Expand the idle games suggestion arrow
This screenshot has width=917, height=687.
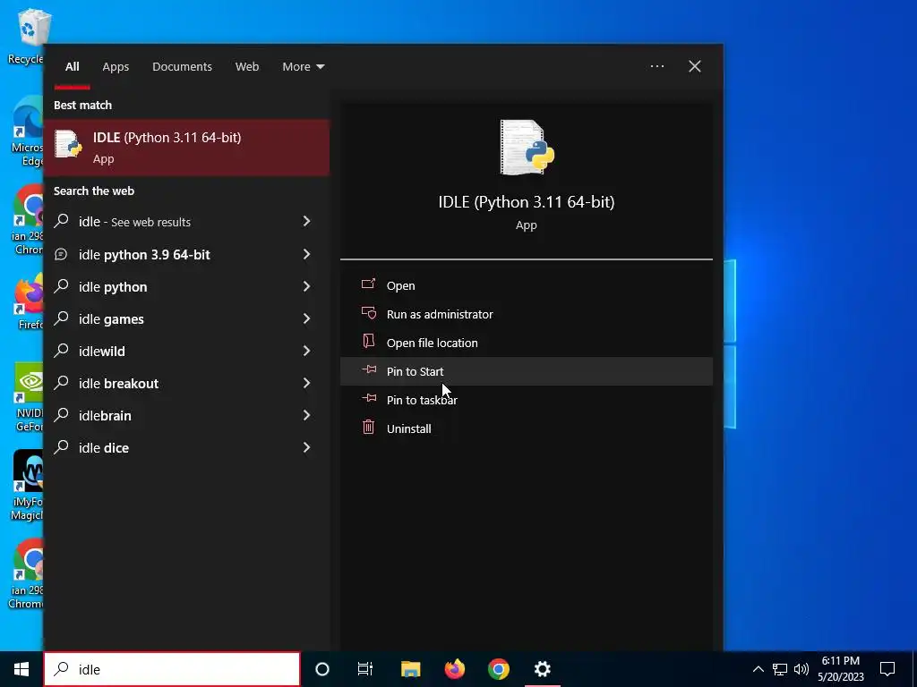pyautogui.click(x=306, y=318)
